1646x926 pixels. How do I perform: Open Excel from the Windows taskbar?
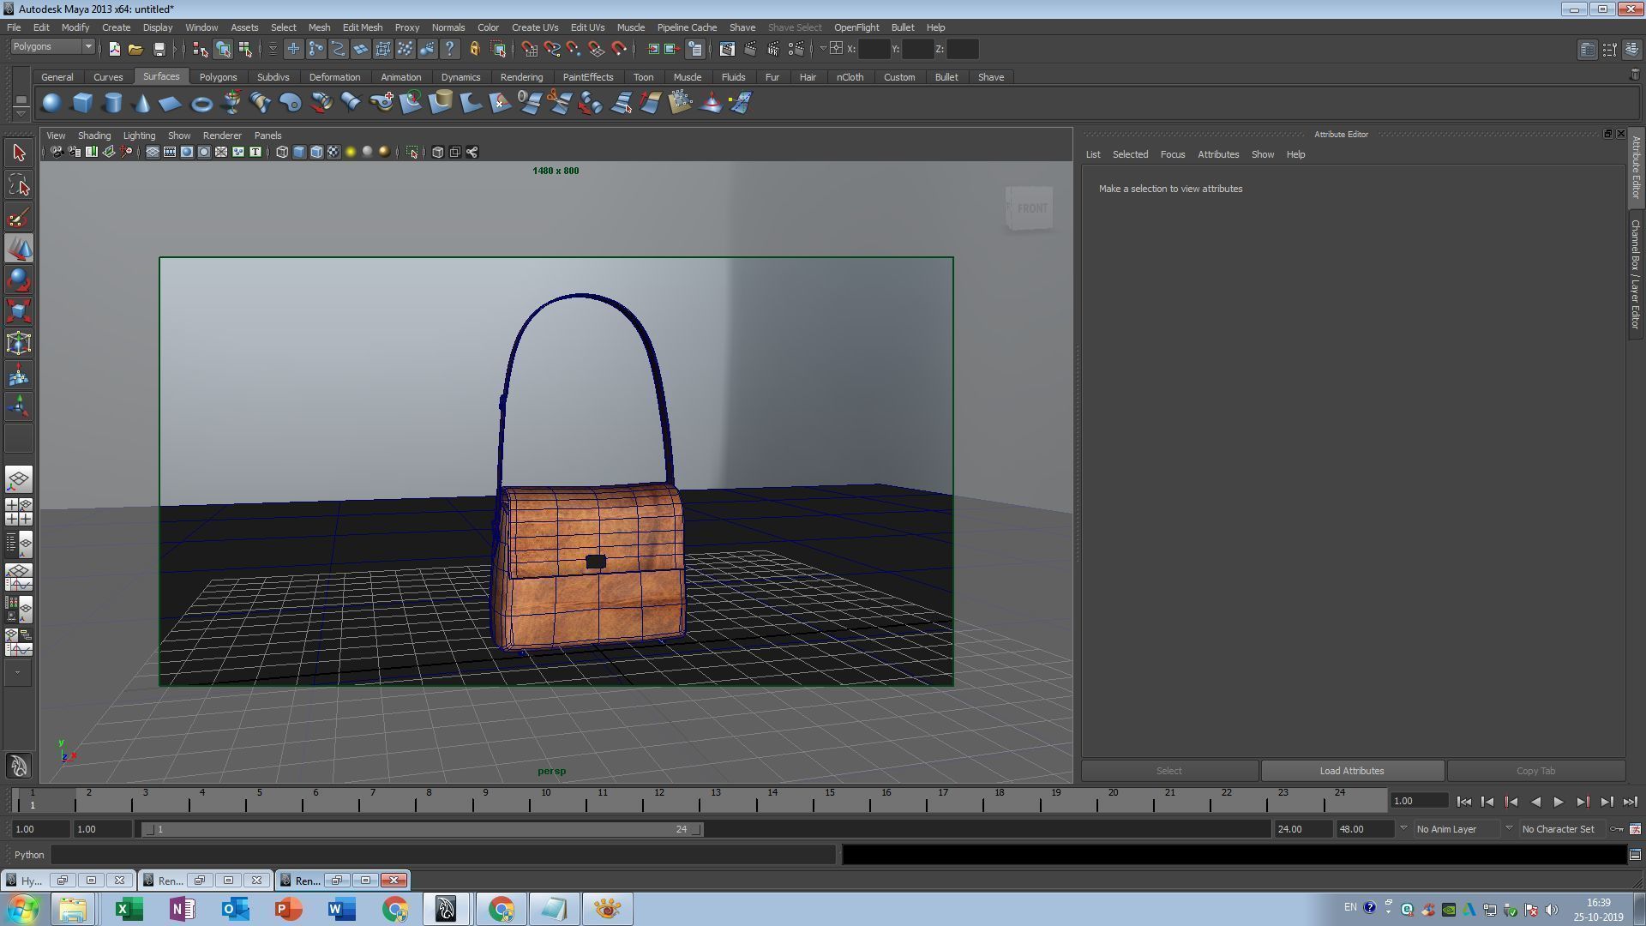point(129,909)
